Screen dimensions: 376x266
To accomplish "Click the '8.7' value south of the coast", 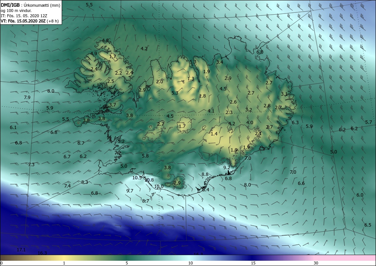I will (x=146, y=201).
